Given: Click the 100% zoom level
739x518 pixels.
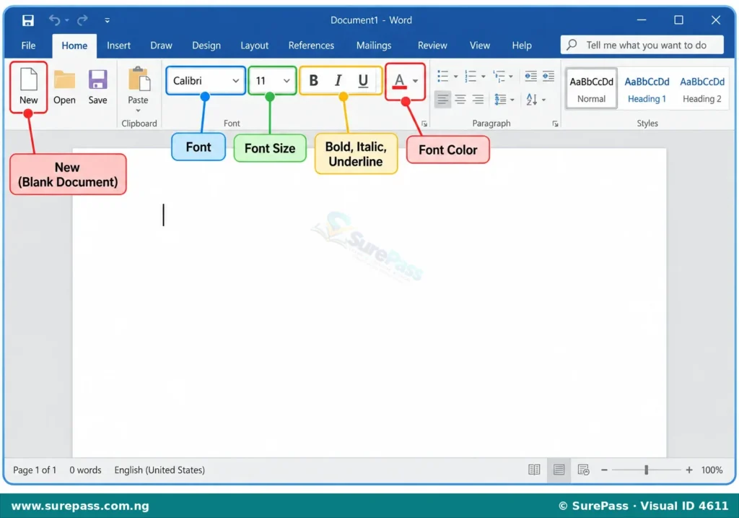Looking at the screenshot, I should 712,470.
